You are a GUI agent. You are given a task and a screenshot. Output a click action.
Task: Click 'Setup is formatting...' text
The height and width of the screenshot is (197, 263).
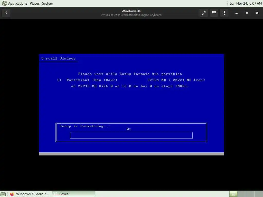click(x=85, y=126)
